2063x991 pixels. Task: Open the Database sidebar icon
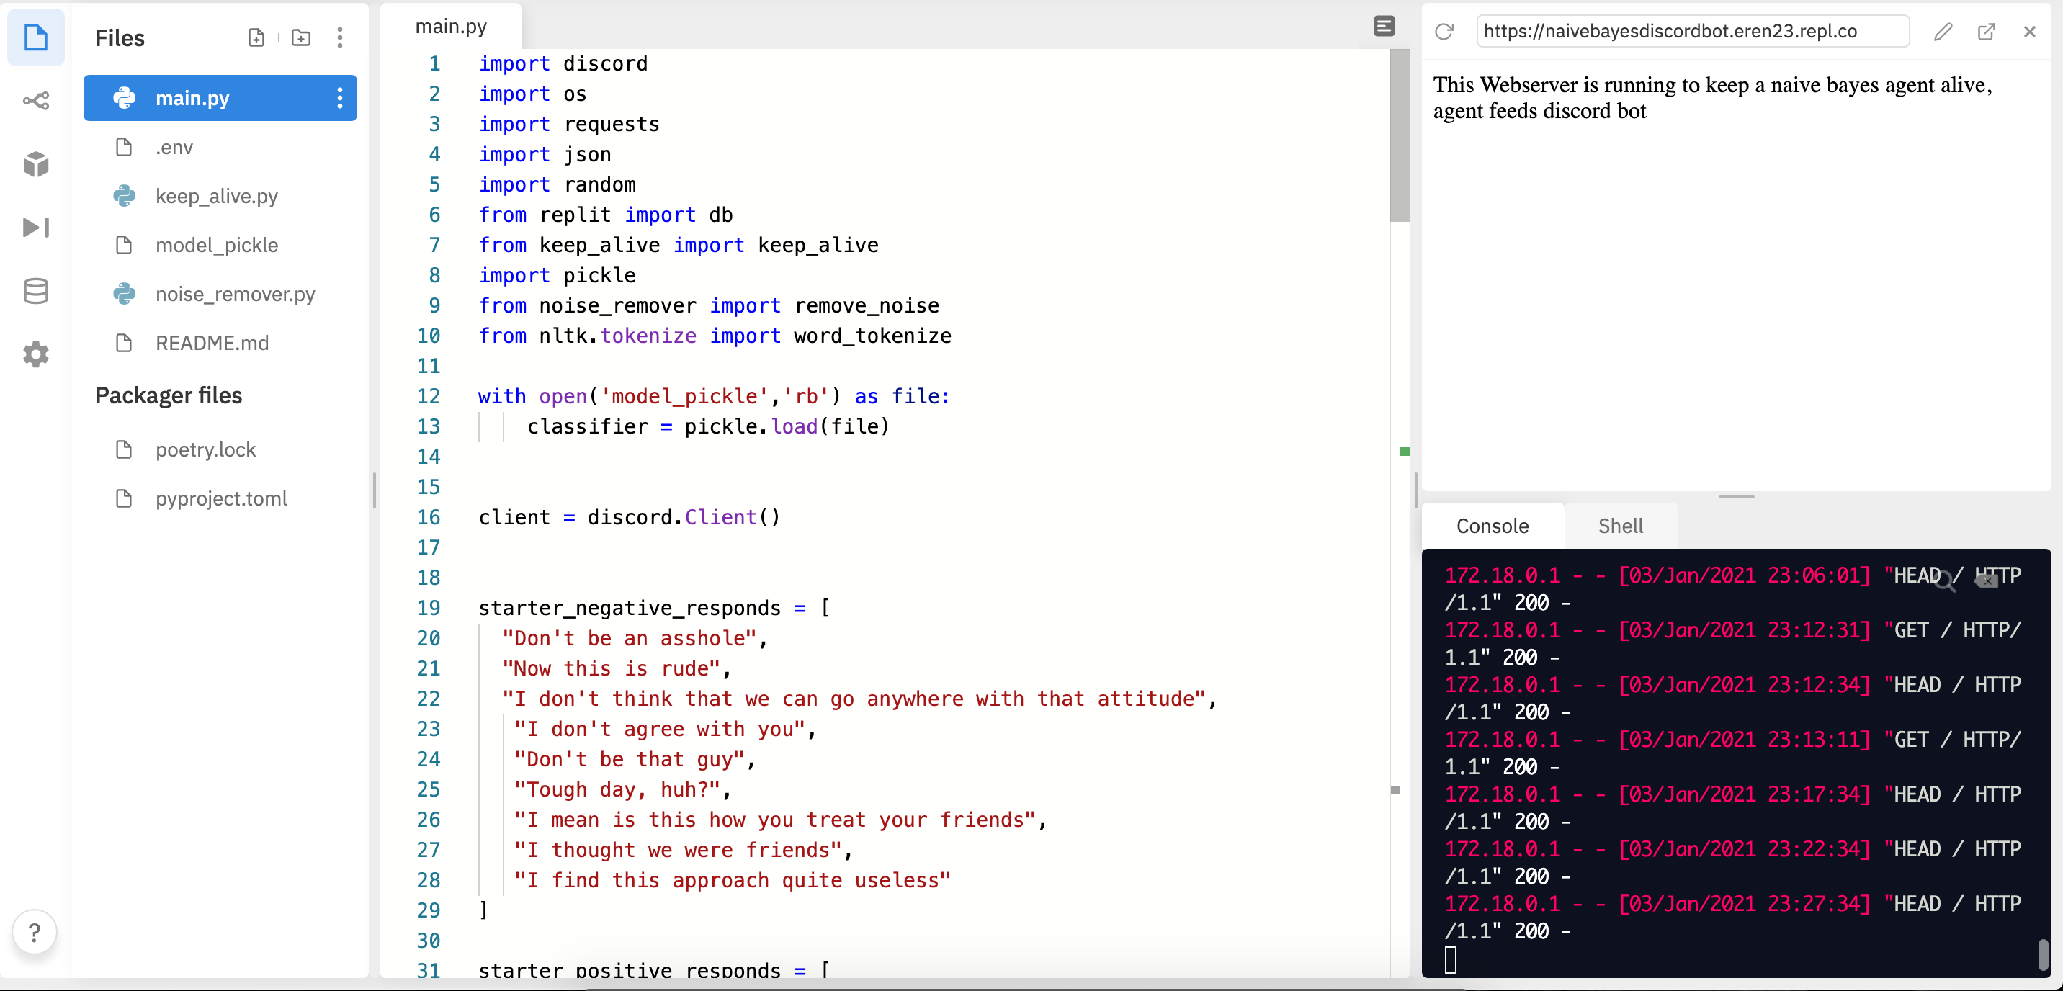coord(35,290)
